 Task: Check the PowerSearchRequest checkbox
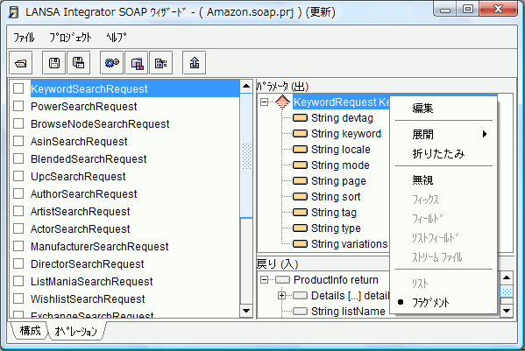click(18, 106)
